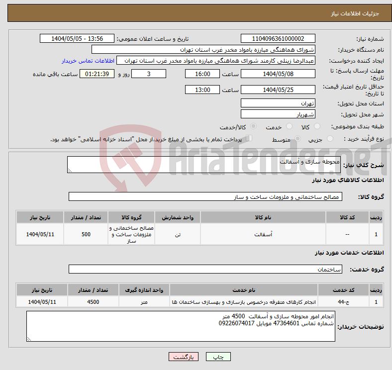Click the اطلاعات کالاهای مورد نیاز heading
The width and height of the screenshot is (392, 370).
[x=348, y=180]
